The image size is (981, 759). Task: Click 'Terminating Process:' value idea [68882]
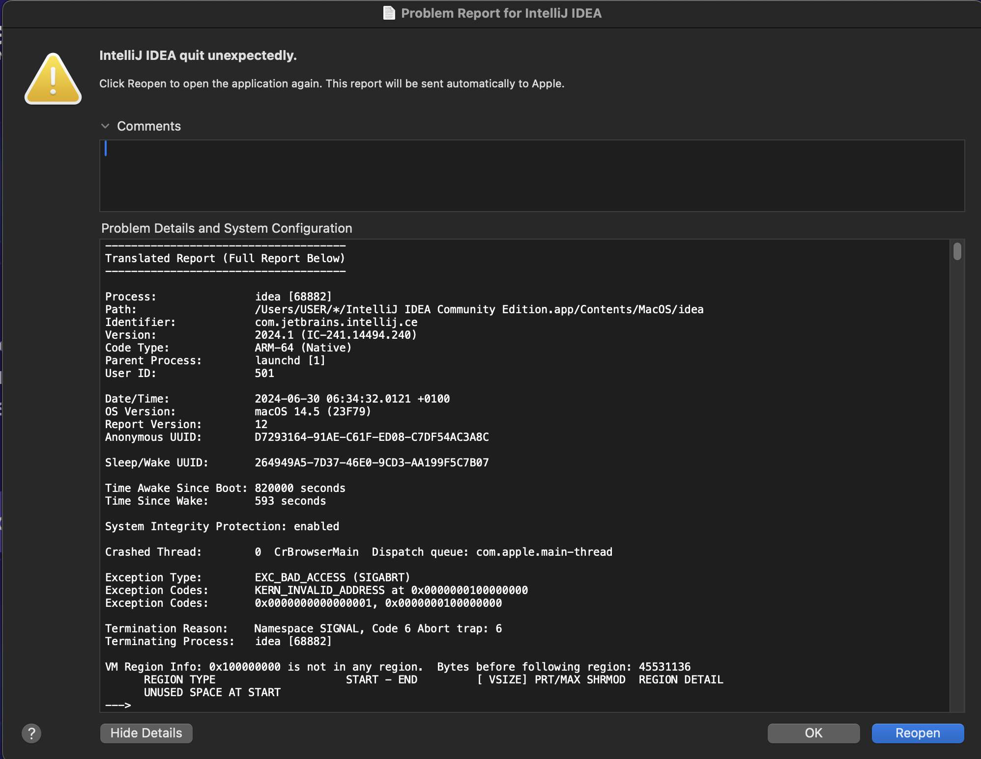293,641
